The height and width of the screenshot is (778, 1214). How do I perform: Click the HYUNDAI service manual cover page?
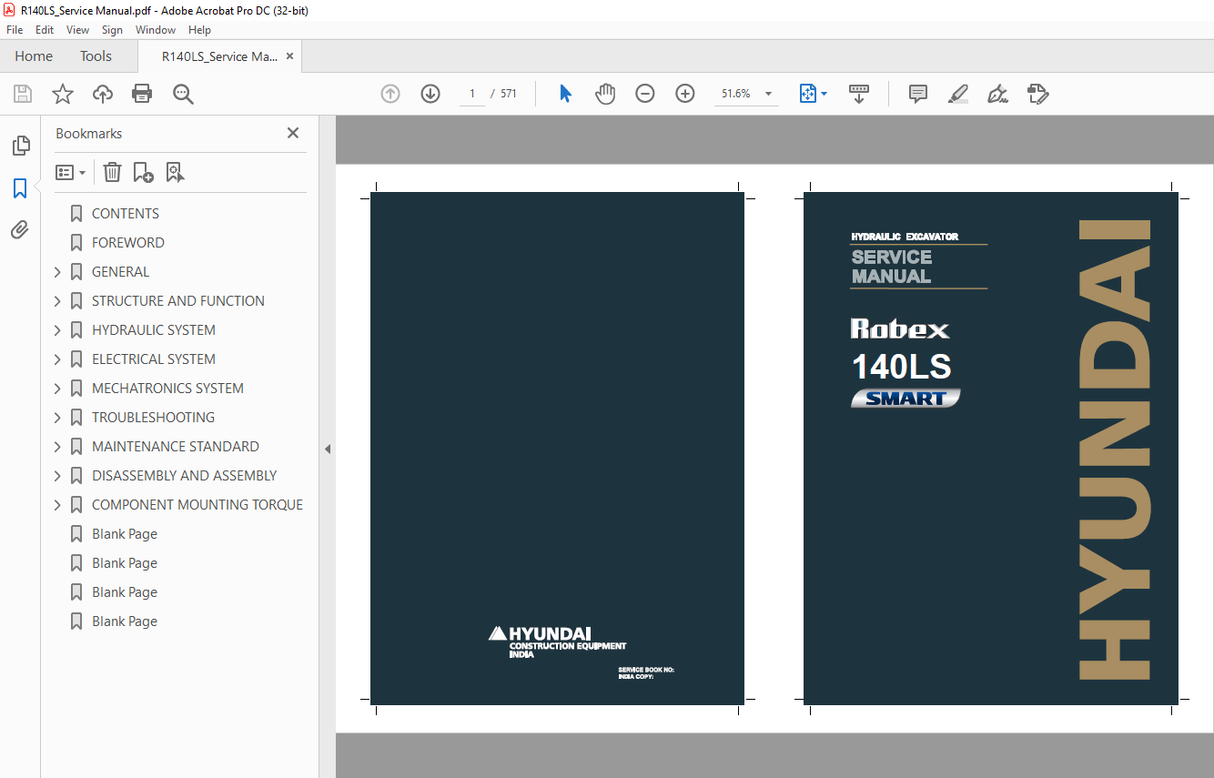point(991,449)
